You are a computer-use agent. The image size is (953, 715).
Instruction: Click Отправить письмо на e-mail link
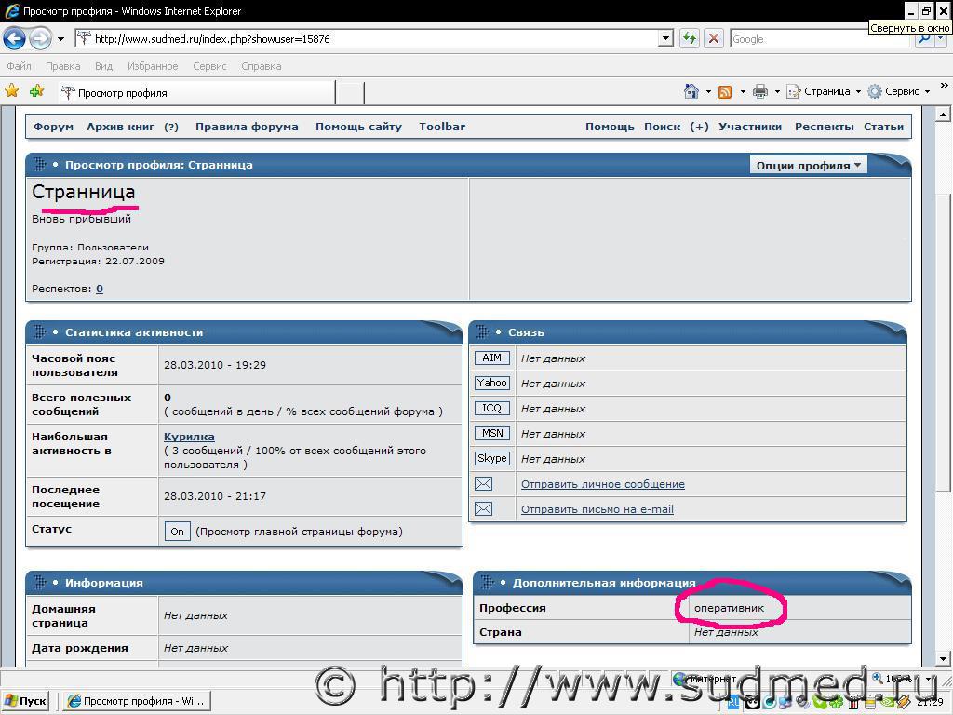coord(597,509)
